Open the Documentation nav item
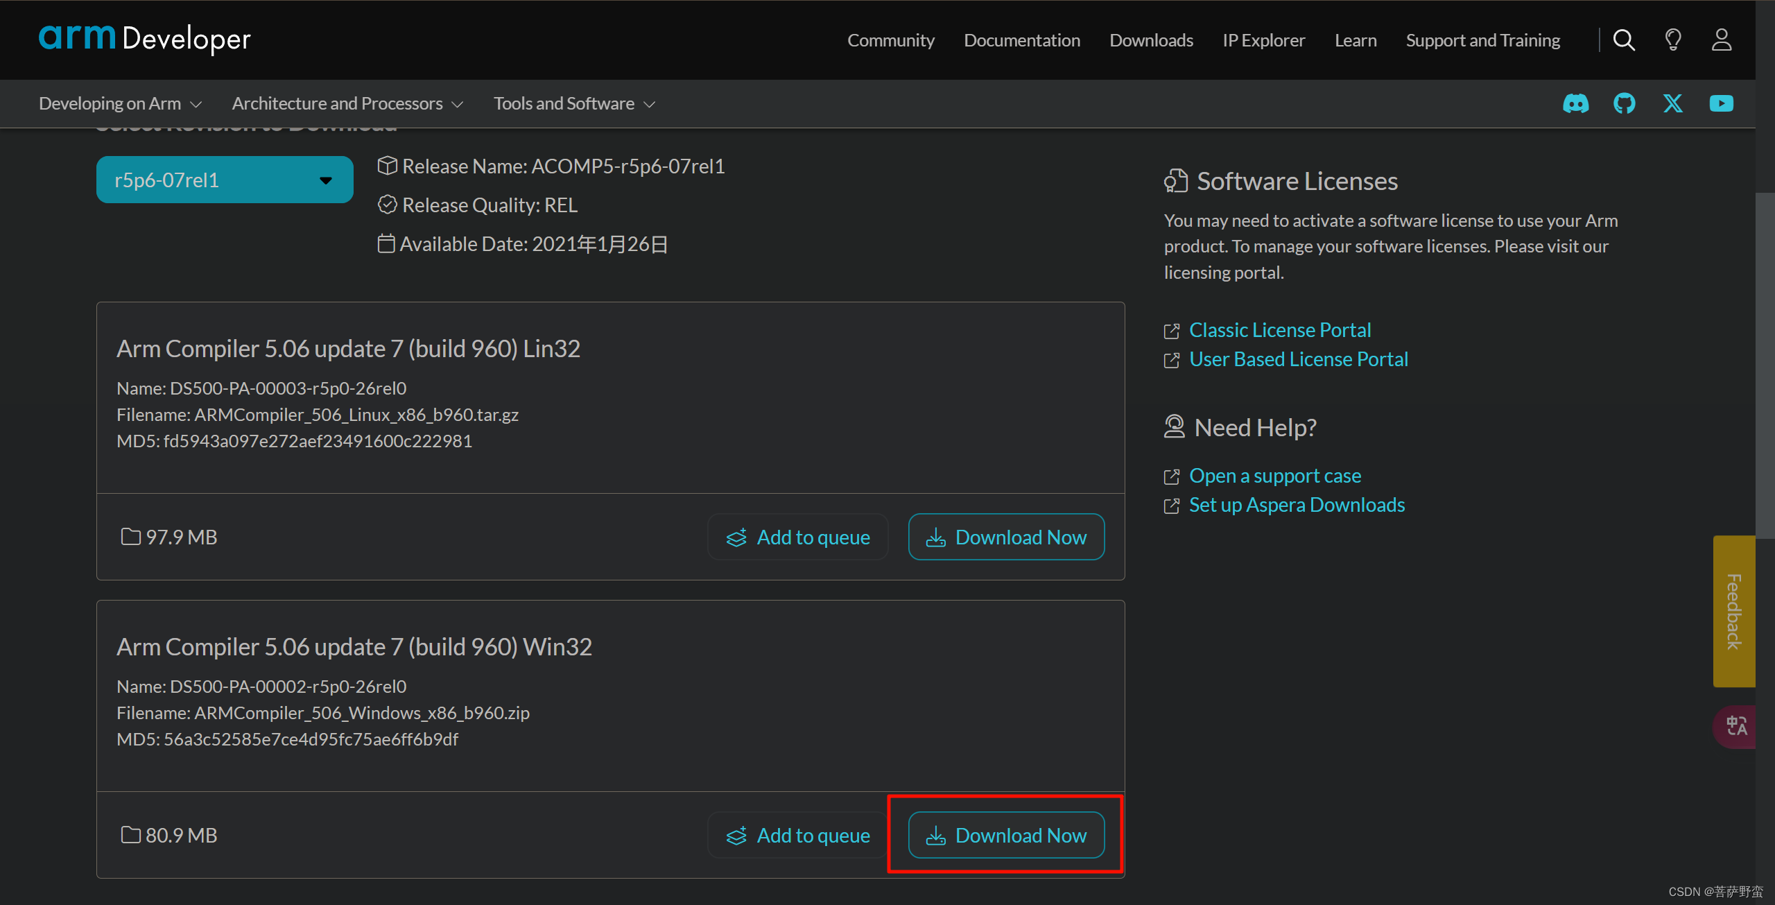The height and width of the screenshot is (905, 1775). (1021, 40)
